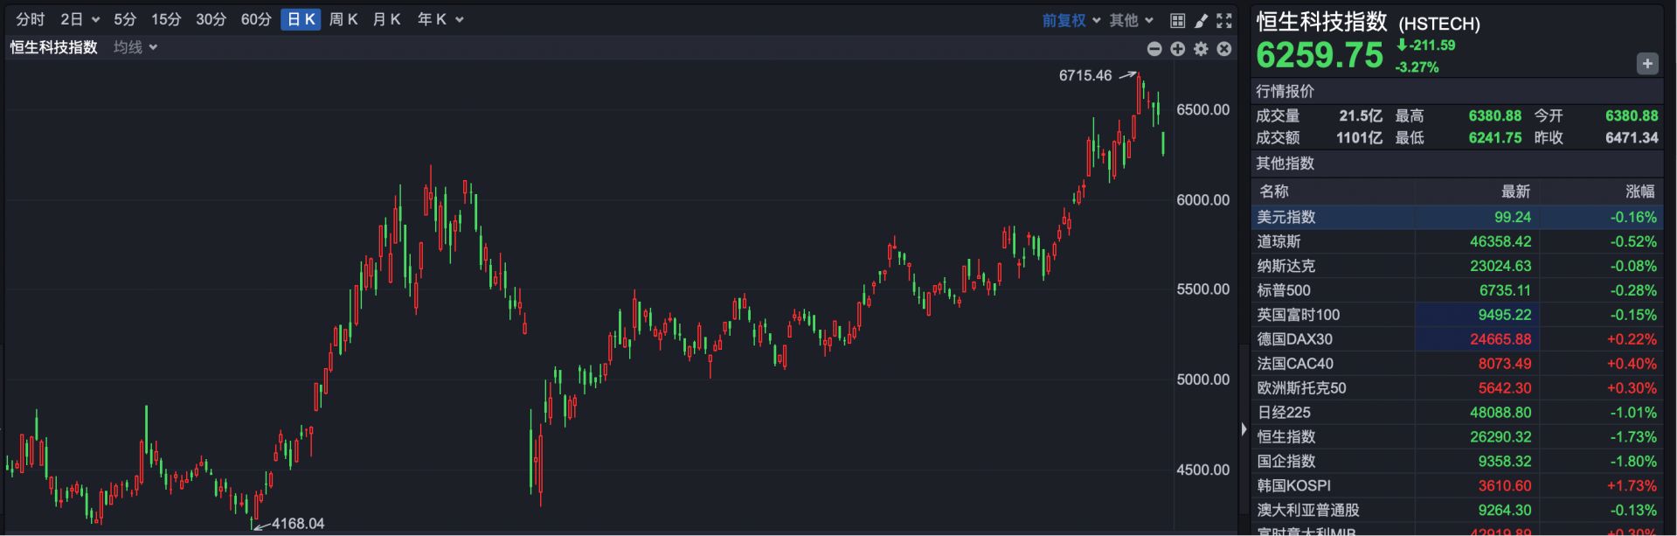Select the drawing brush tool

(x=1201, y=20)
